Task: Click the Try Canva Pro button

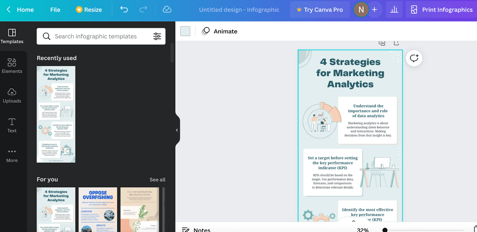Action: click(320, 10)
